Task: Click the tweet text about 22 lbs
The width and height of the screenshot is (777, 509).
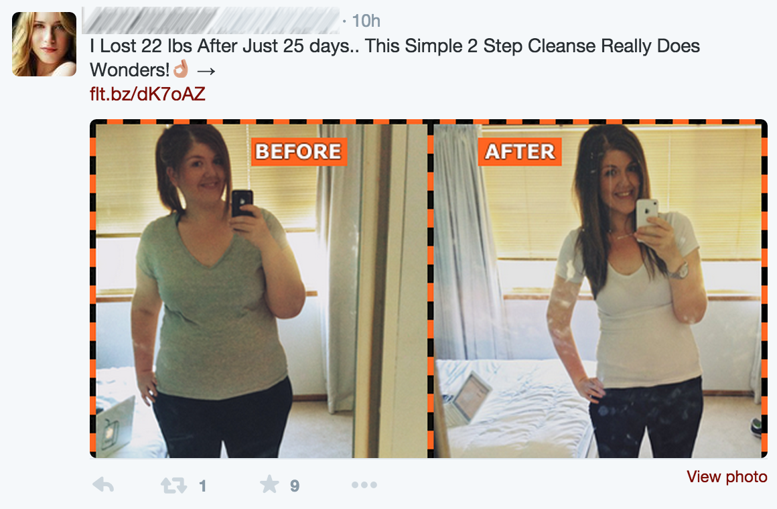Action: click(395, 58)
